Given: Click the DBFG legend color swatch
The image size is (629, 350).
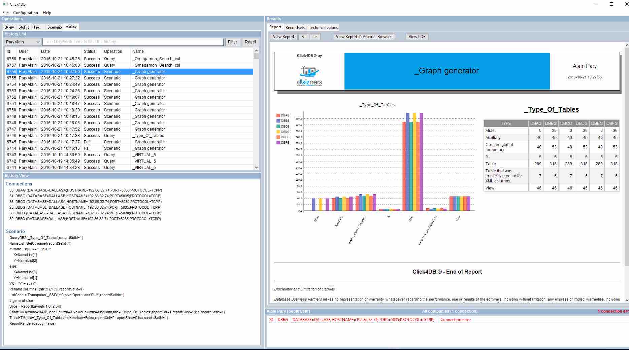Looking at the screenshot, I should [278, 143].
